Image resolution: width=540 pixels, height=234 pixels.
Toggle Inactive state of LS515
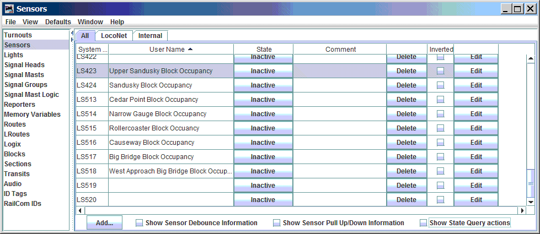tap(263, 128)
